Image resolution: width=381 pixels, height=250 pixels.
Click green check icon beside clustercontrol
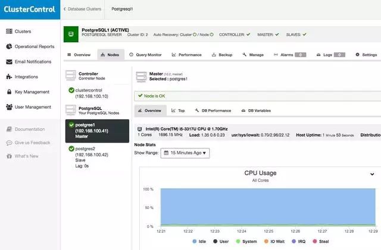(71, 90)
